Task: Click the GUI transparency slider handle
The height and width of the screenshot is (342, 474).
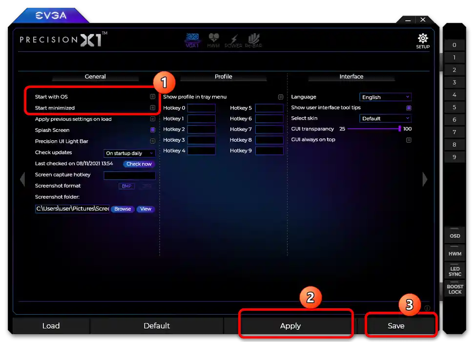Action: coord(400,128)
